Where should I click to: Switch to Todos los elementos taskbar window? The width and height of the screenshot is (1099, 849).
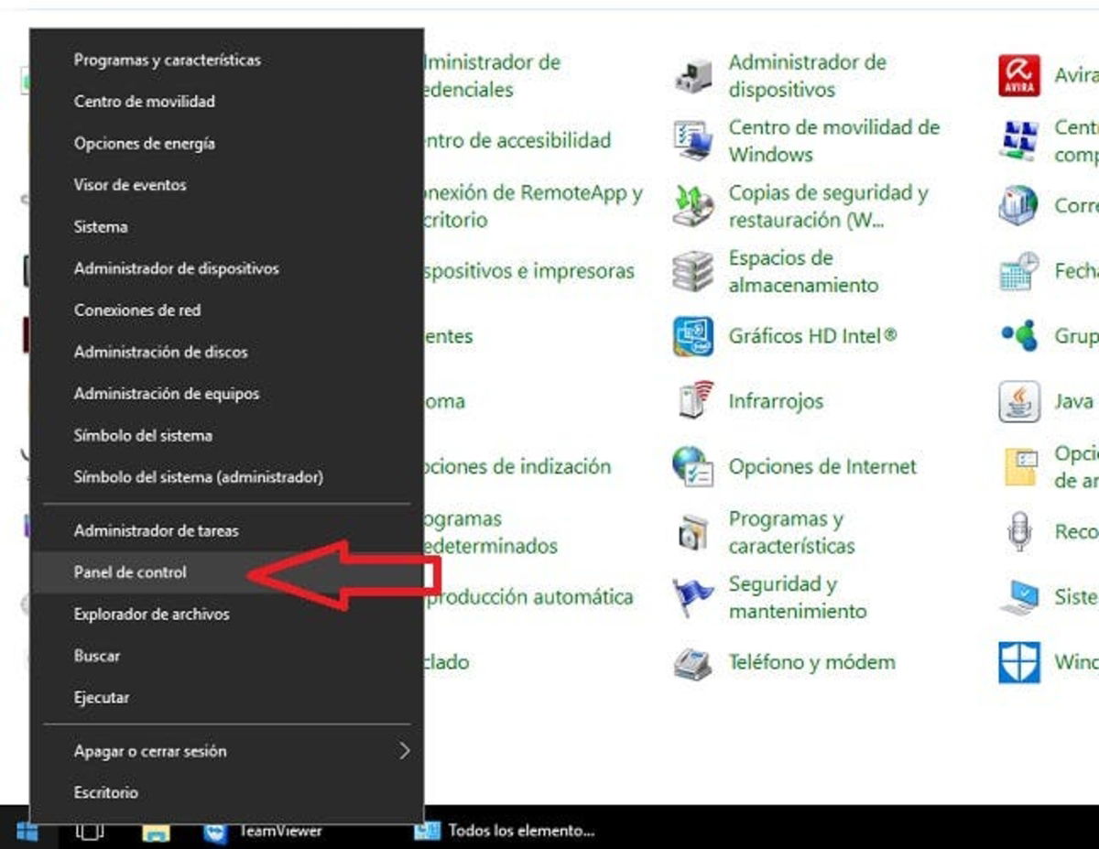click(x=510, y=832)
